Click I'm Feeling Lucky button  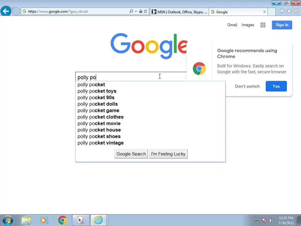coord(168,154)
